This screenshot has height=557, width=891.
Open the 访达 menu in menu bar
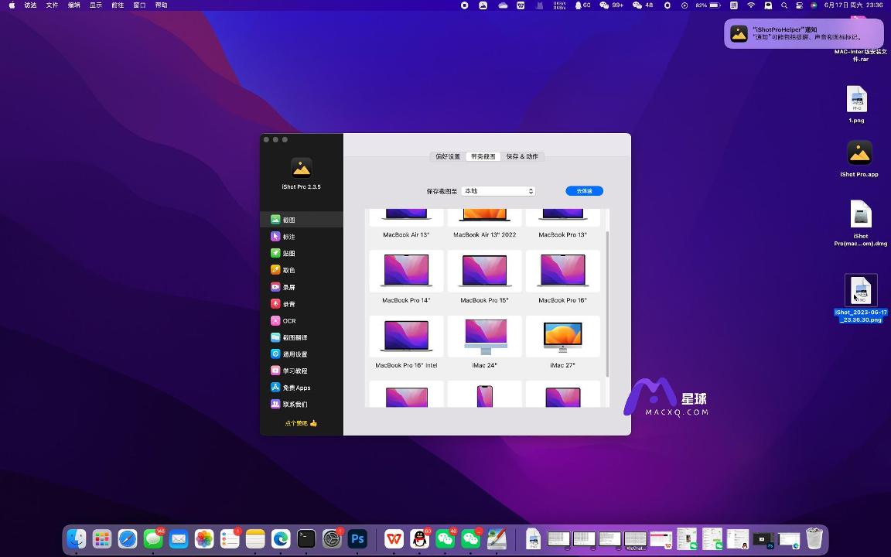30,5
